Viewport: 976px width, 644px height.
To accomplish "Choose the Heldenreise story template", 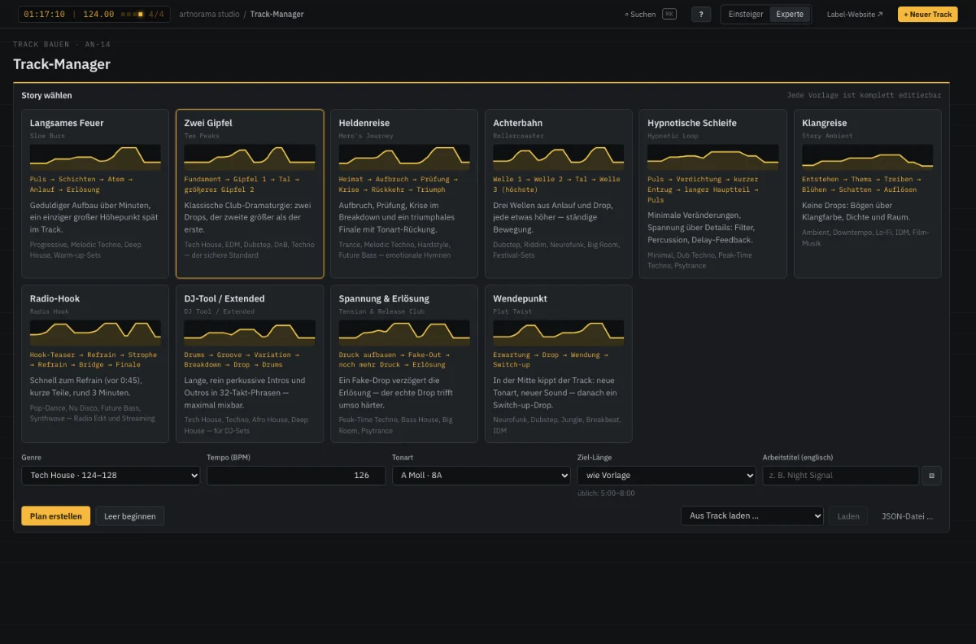I will pyautogui.click(x=404, y=194).
